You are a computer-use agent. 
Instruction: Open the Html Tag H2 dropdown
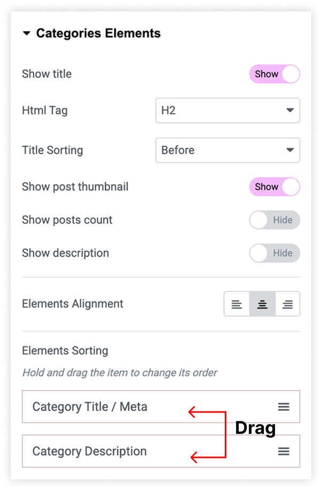227,111
